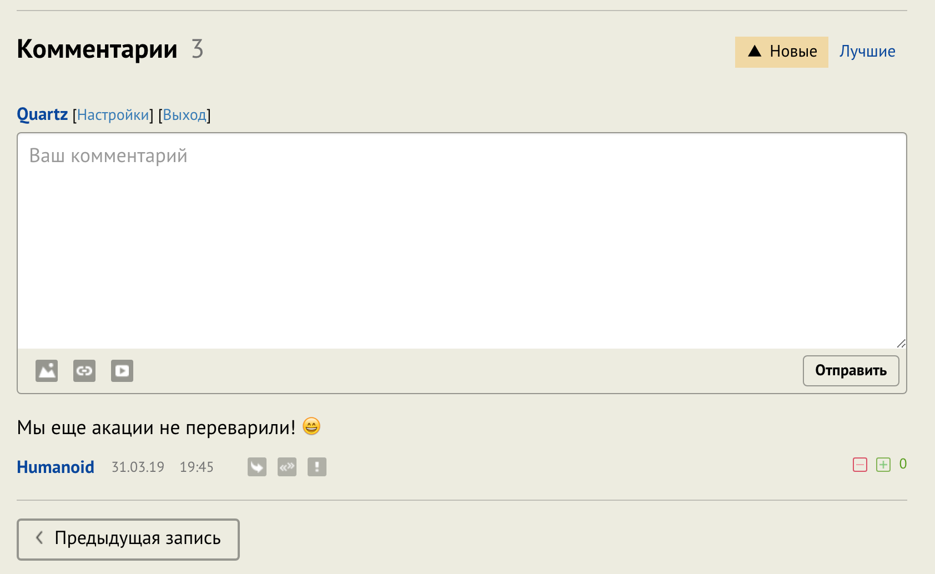Click the comment rating score 0
935x574 pixels.
903,464
